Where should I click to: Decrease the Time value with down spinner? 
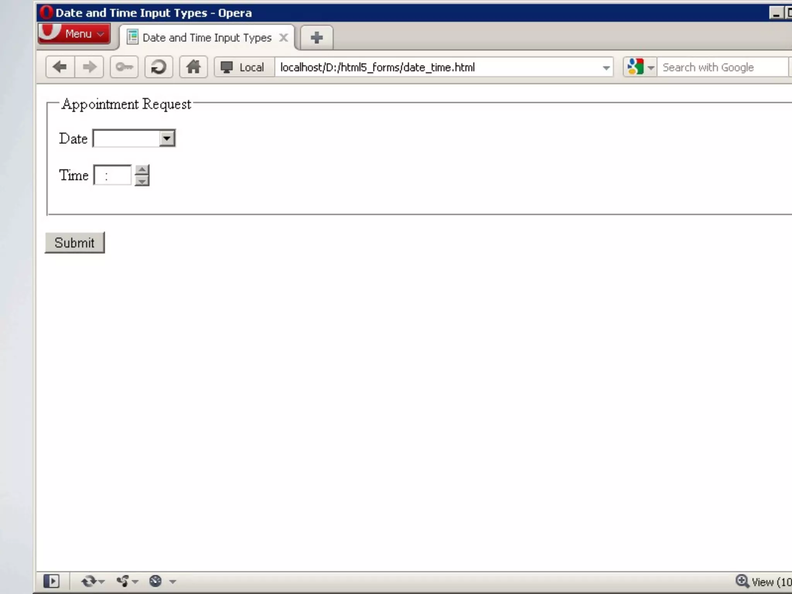coord(142,181)
